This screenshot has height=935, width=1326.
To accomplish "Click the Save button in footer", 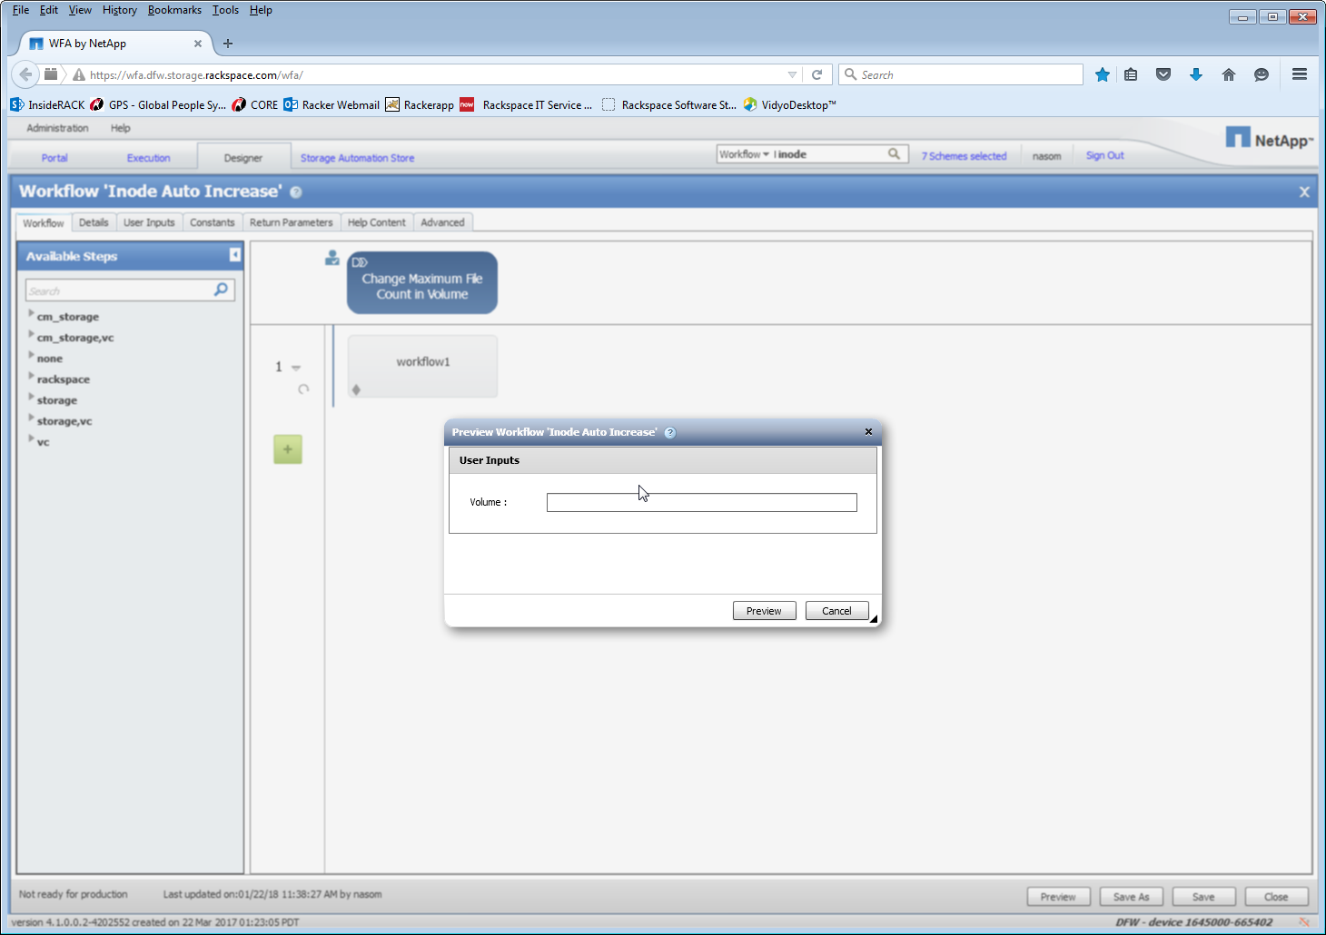I will click(x=1203, y=897).
